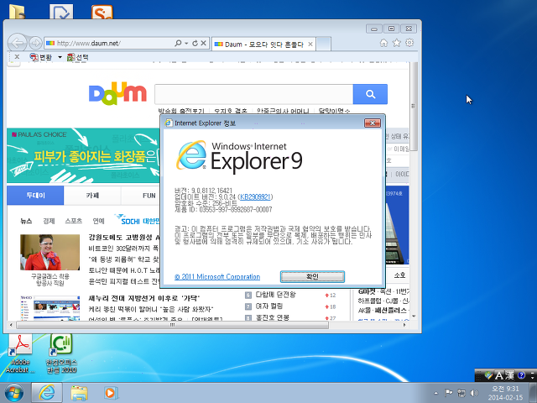537x403 pixels.
Task: Close the toolbar with its X button
Action: click(17, 57)
